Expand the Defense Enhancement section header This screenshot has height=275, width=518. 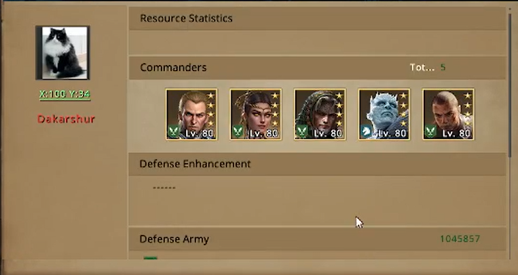tap(317, 164)
